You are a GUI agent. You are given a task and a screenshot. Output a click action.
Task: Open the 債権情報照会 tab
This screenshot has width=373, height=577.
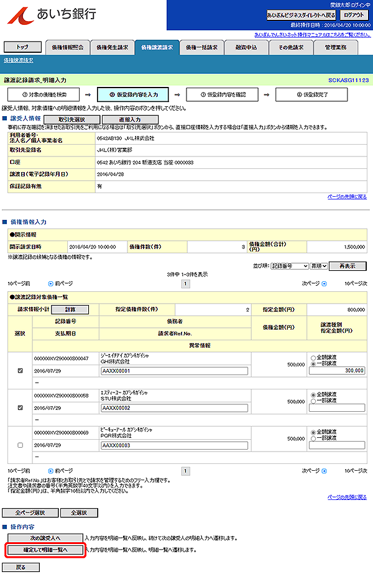click(x=68, y=47)
